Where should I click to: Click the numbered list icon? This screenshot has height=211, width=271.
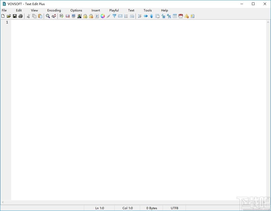(x=126, y=16)
